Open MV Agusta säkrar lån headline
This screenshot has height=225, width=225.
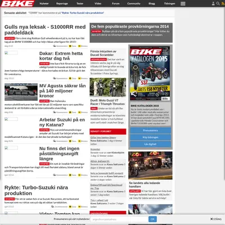62,91
